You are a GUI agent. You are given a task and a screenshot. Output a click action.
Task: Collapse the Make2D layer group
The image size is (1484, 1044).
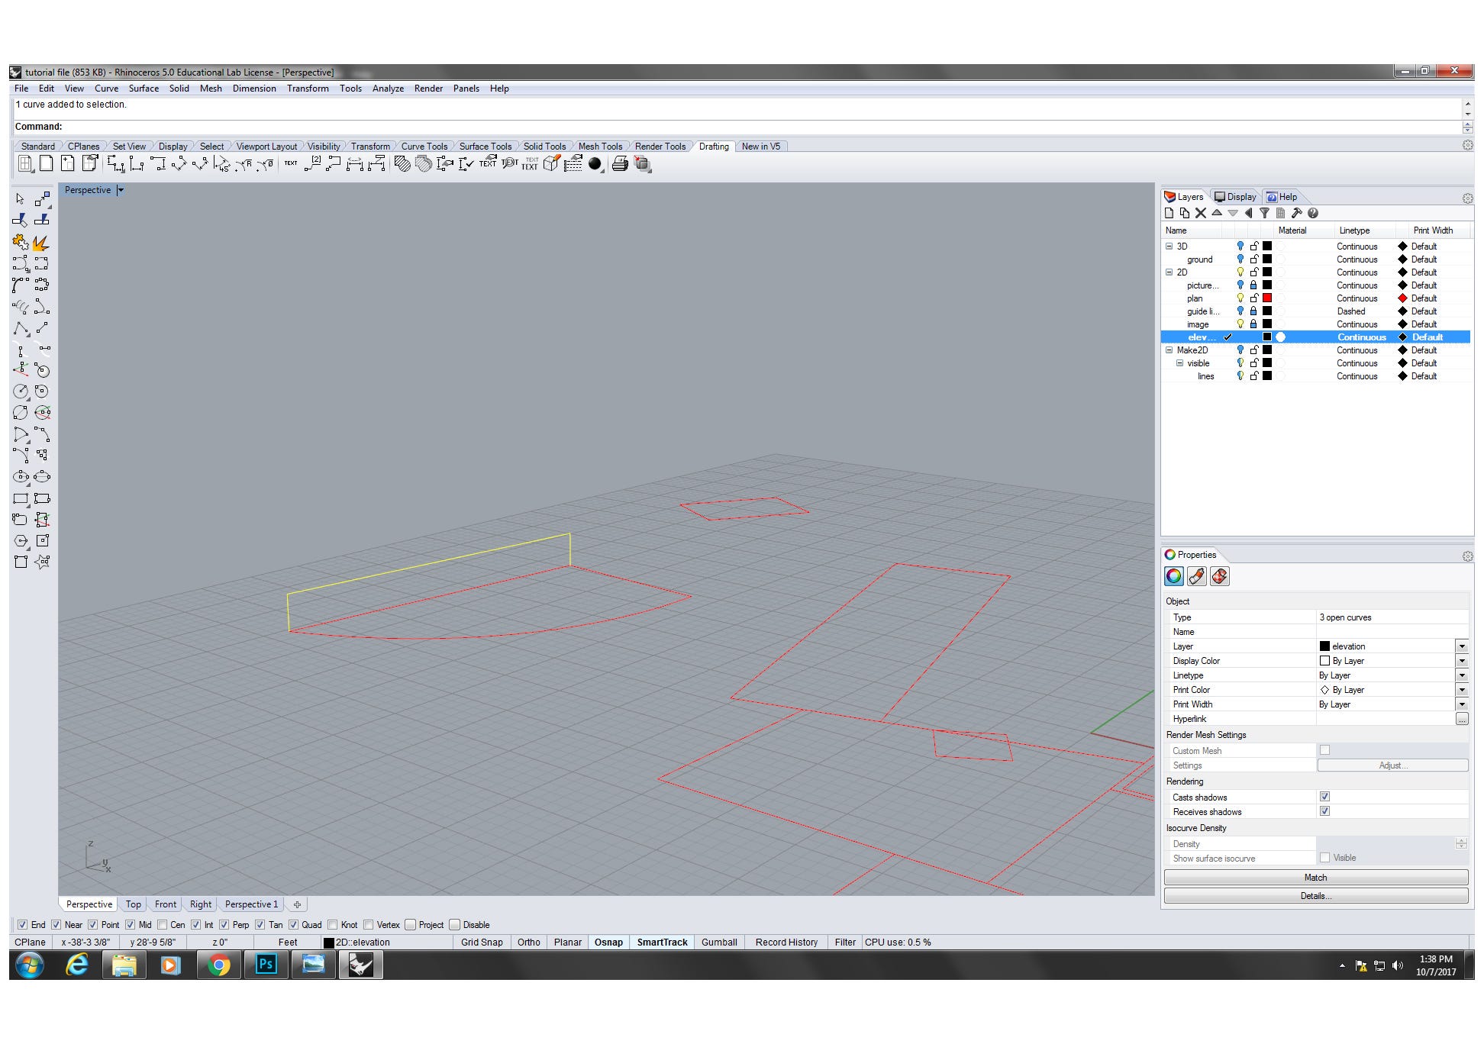(x=1169, y=350)
